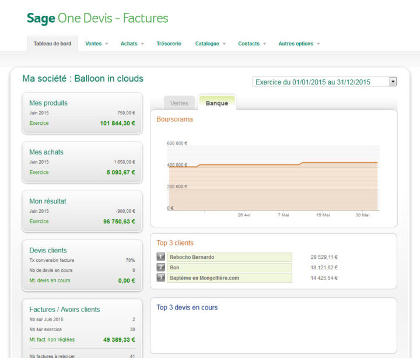This screenshot has width=420, height=358.
Task: Click the arrow button of Exercice selector
Action: [393, 82]
